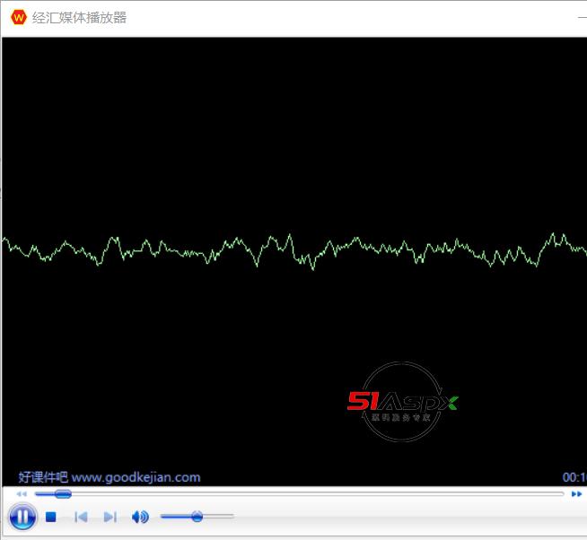The height and width of the screenshot is (540, 587).
Task: Raise volume by clicking right end of volume track
Action: tap(230, 516)
